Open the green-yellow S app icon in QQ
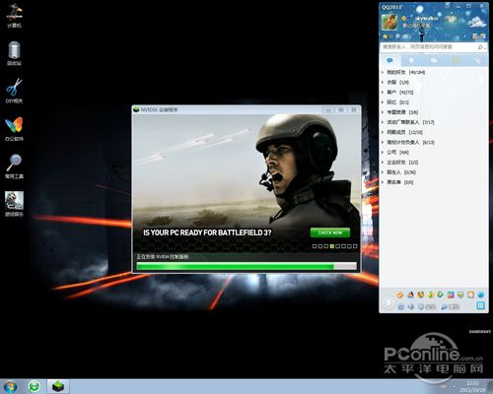 (x=431, y=295)
